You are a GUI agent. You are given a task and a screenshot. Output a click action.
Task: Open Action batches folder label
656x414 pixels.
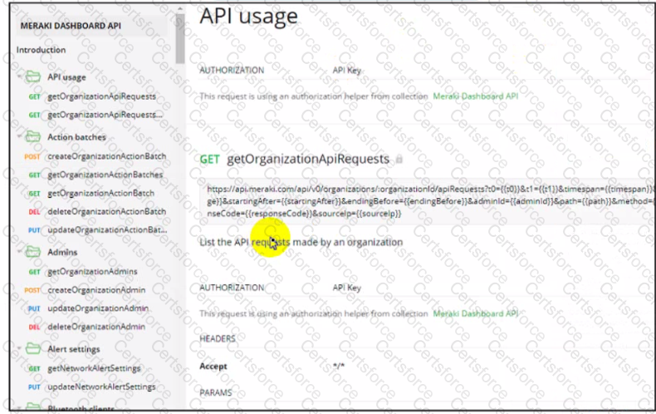76,137
